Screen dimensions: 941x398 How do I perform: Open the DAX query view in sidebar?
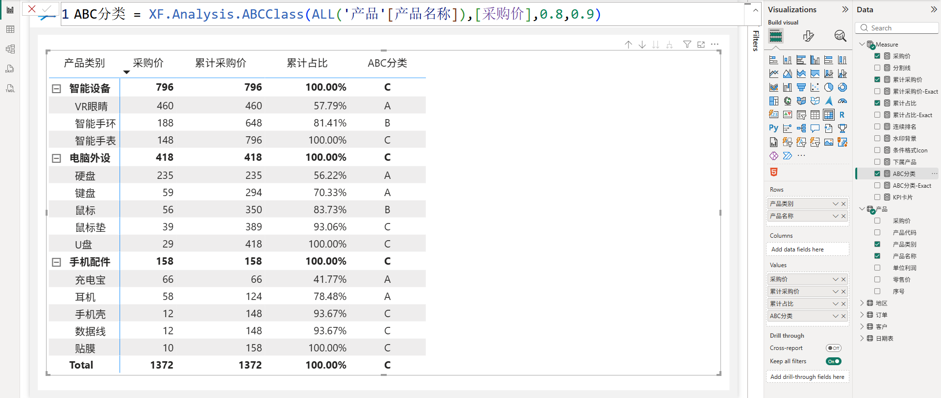click(x=10, y=69)
